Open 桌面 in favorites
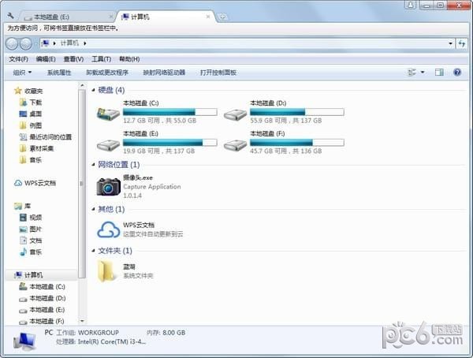This screenshot has height=358, width=473. click(x=31, y=114)
